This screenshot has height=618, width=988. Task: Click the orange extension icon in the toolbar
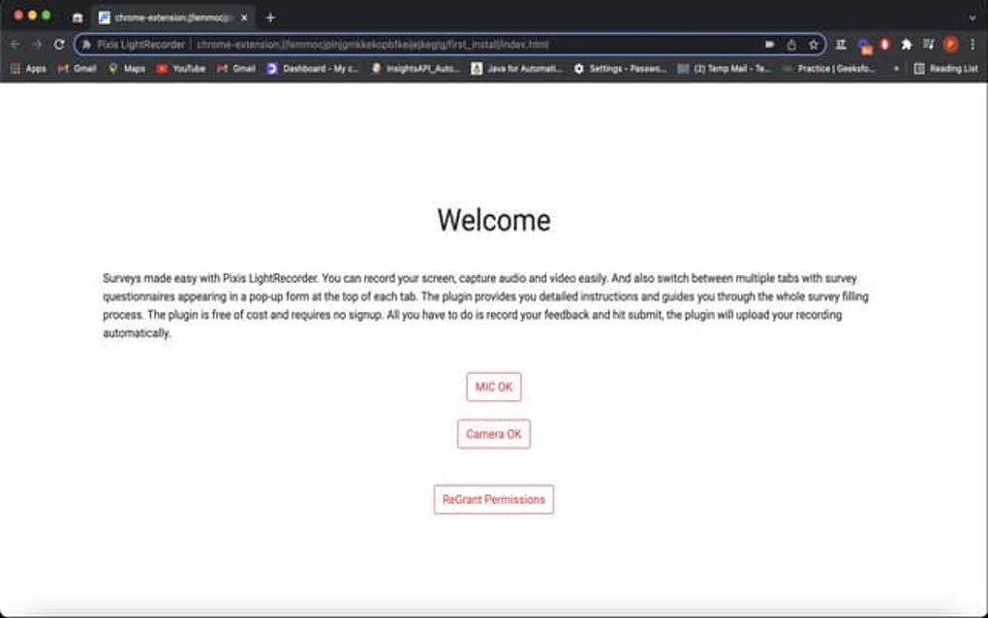coord(952,44)
